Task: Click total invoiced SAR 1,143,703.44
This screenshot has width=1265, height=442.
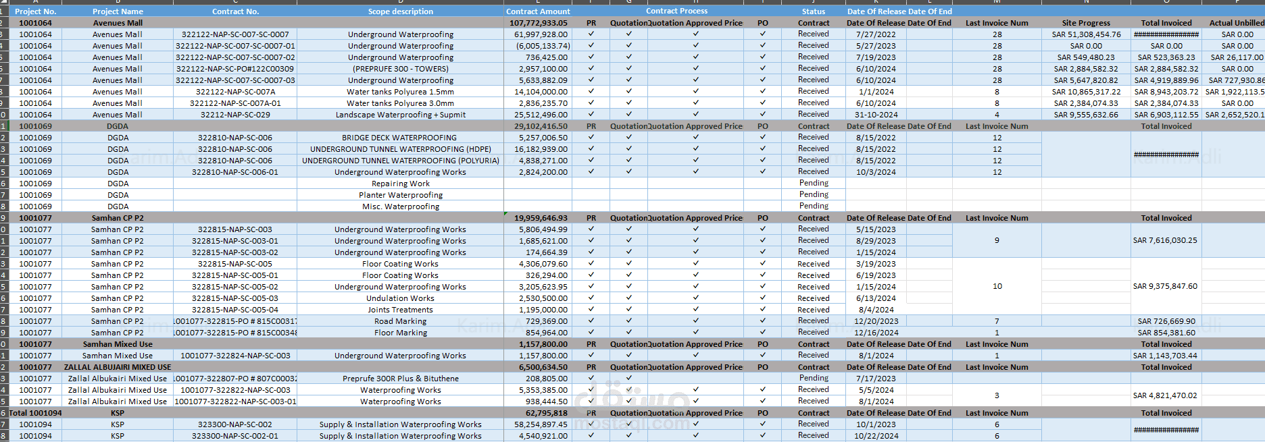Action: tap(1166, 356)
